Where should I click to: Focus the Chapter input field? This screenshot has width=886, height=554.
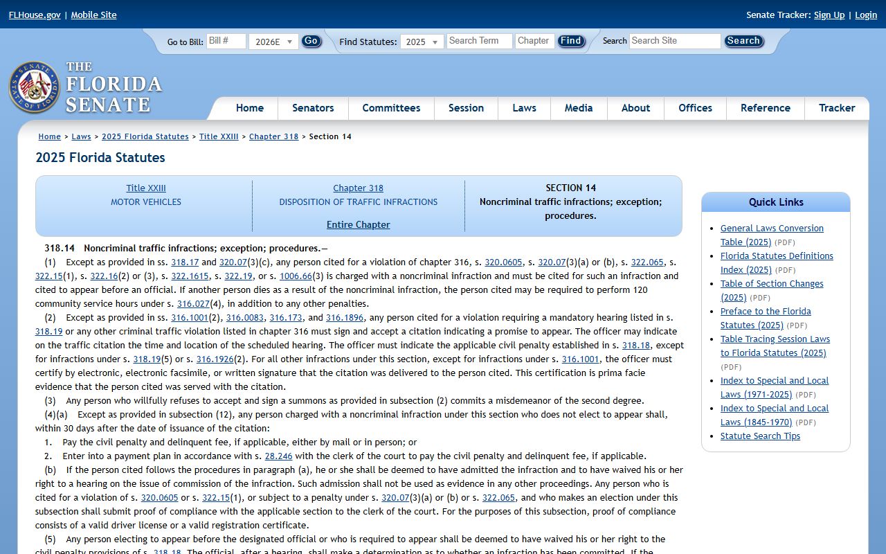[534, 41]
